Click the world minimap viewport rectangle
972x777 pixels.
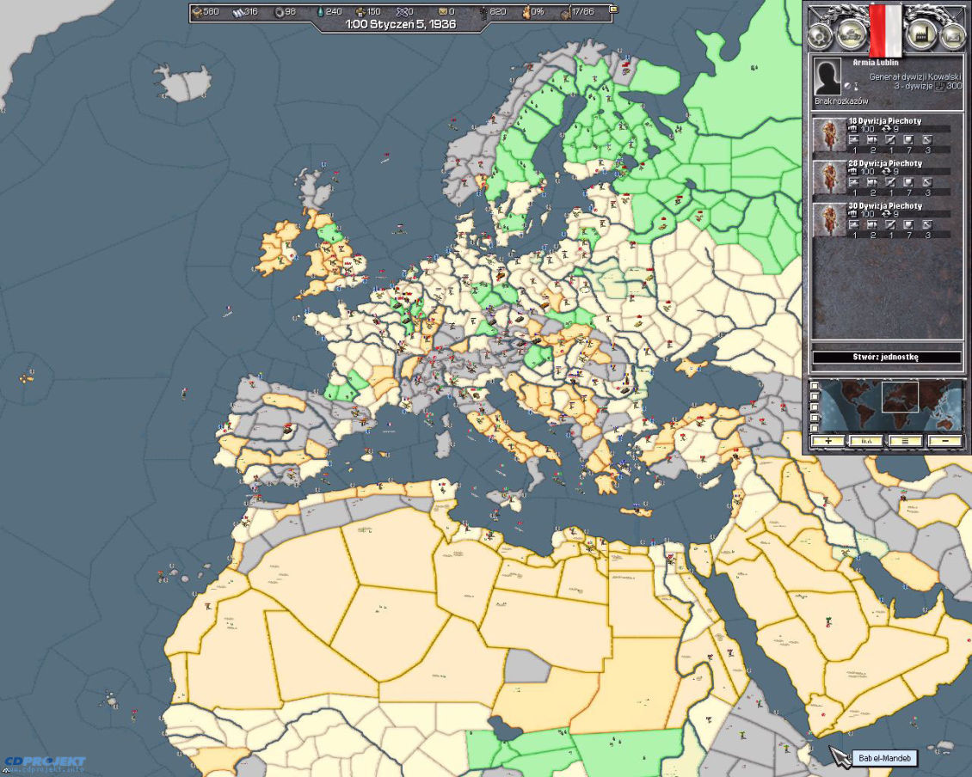coord(900,396)
